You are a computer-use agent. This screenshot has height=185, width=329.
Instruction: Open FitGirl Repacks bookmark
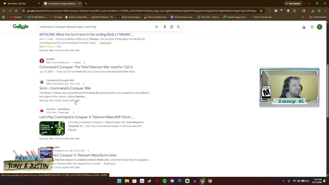(x=103, y=17)
